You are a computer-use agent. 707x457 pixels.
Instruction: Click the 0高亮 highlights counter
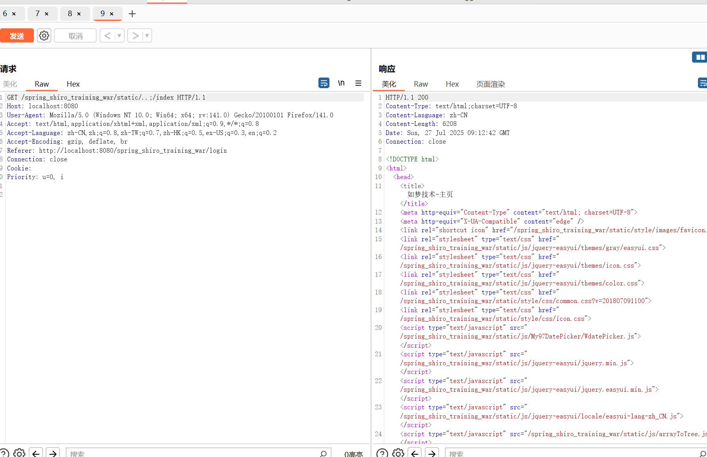tap(353, 454)
